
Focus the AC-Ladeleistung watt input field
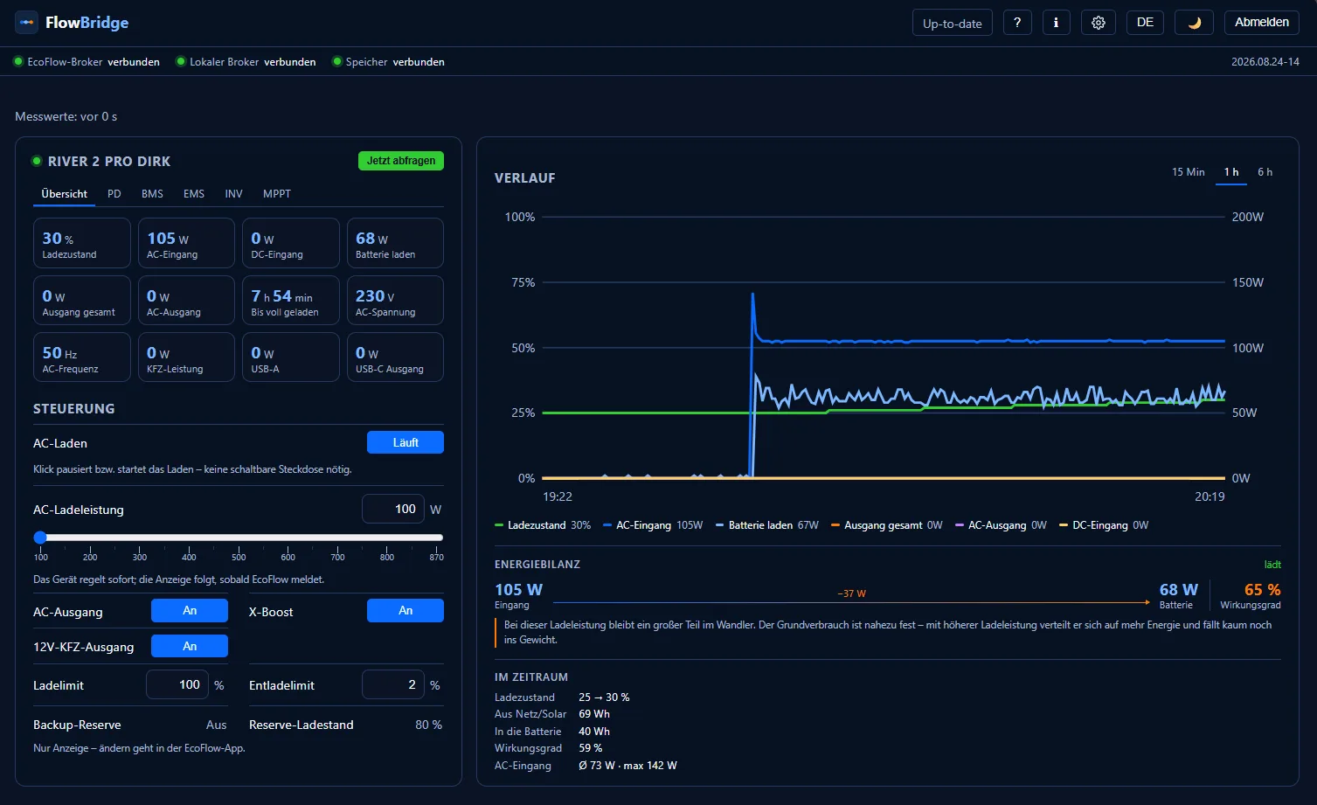pos(393,509)
